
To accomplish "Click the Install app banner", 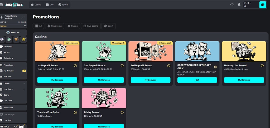I will 13,126.
